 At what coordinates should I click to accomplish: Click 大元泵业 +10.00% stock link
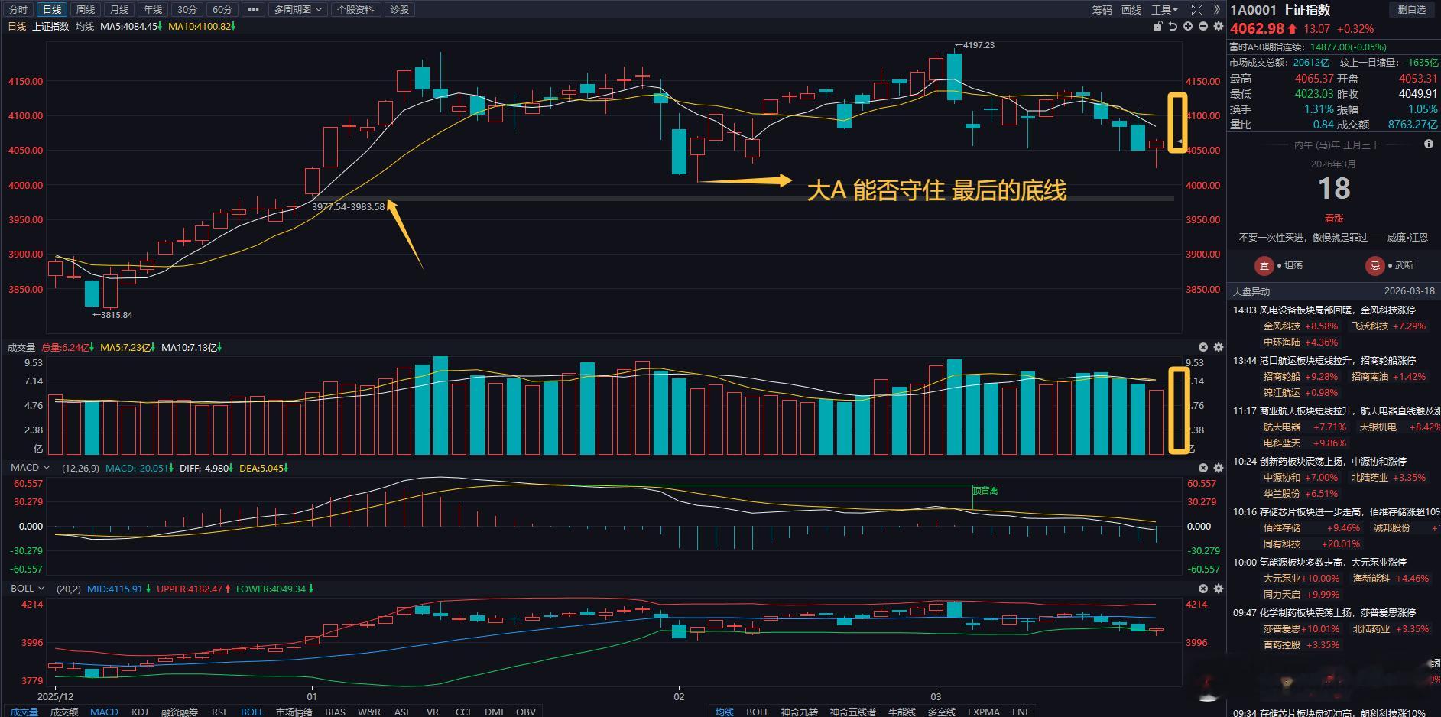point(1301,578)
